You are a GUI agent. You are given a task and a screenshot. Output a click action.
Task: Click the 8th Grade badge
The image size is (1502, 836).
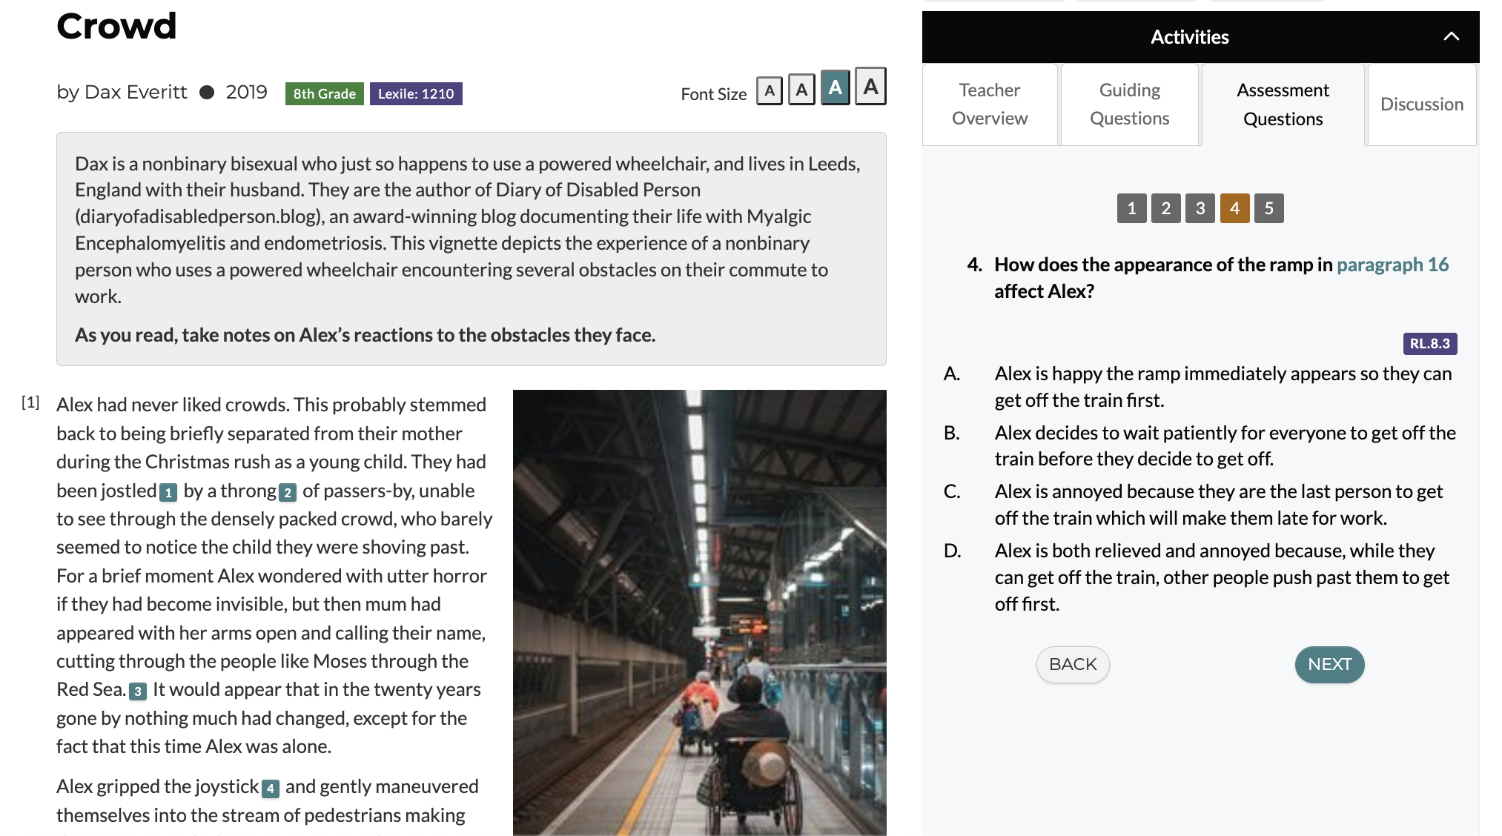[324, 93]
